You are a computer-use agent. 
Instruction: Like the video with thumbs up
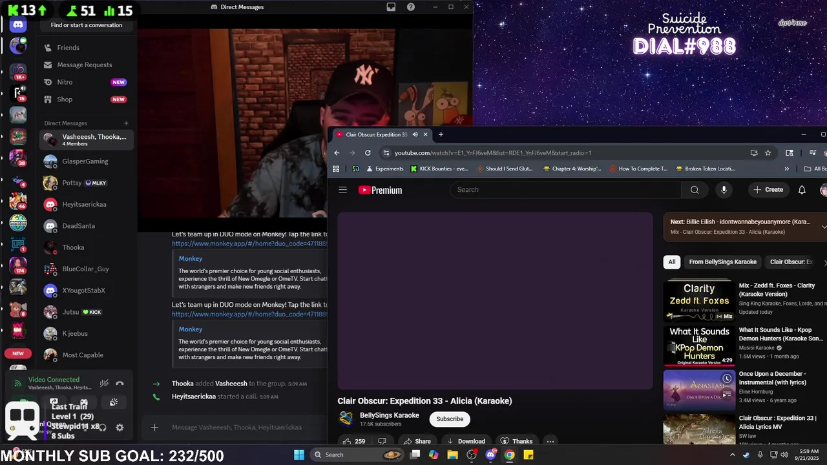coord(354,441)
